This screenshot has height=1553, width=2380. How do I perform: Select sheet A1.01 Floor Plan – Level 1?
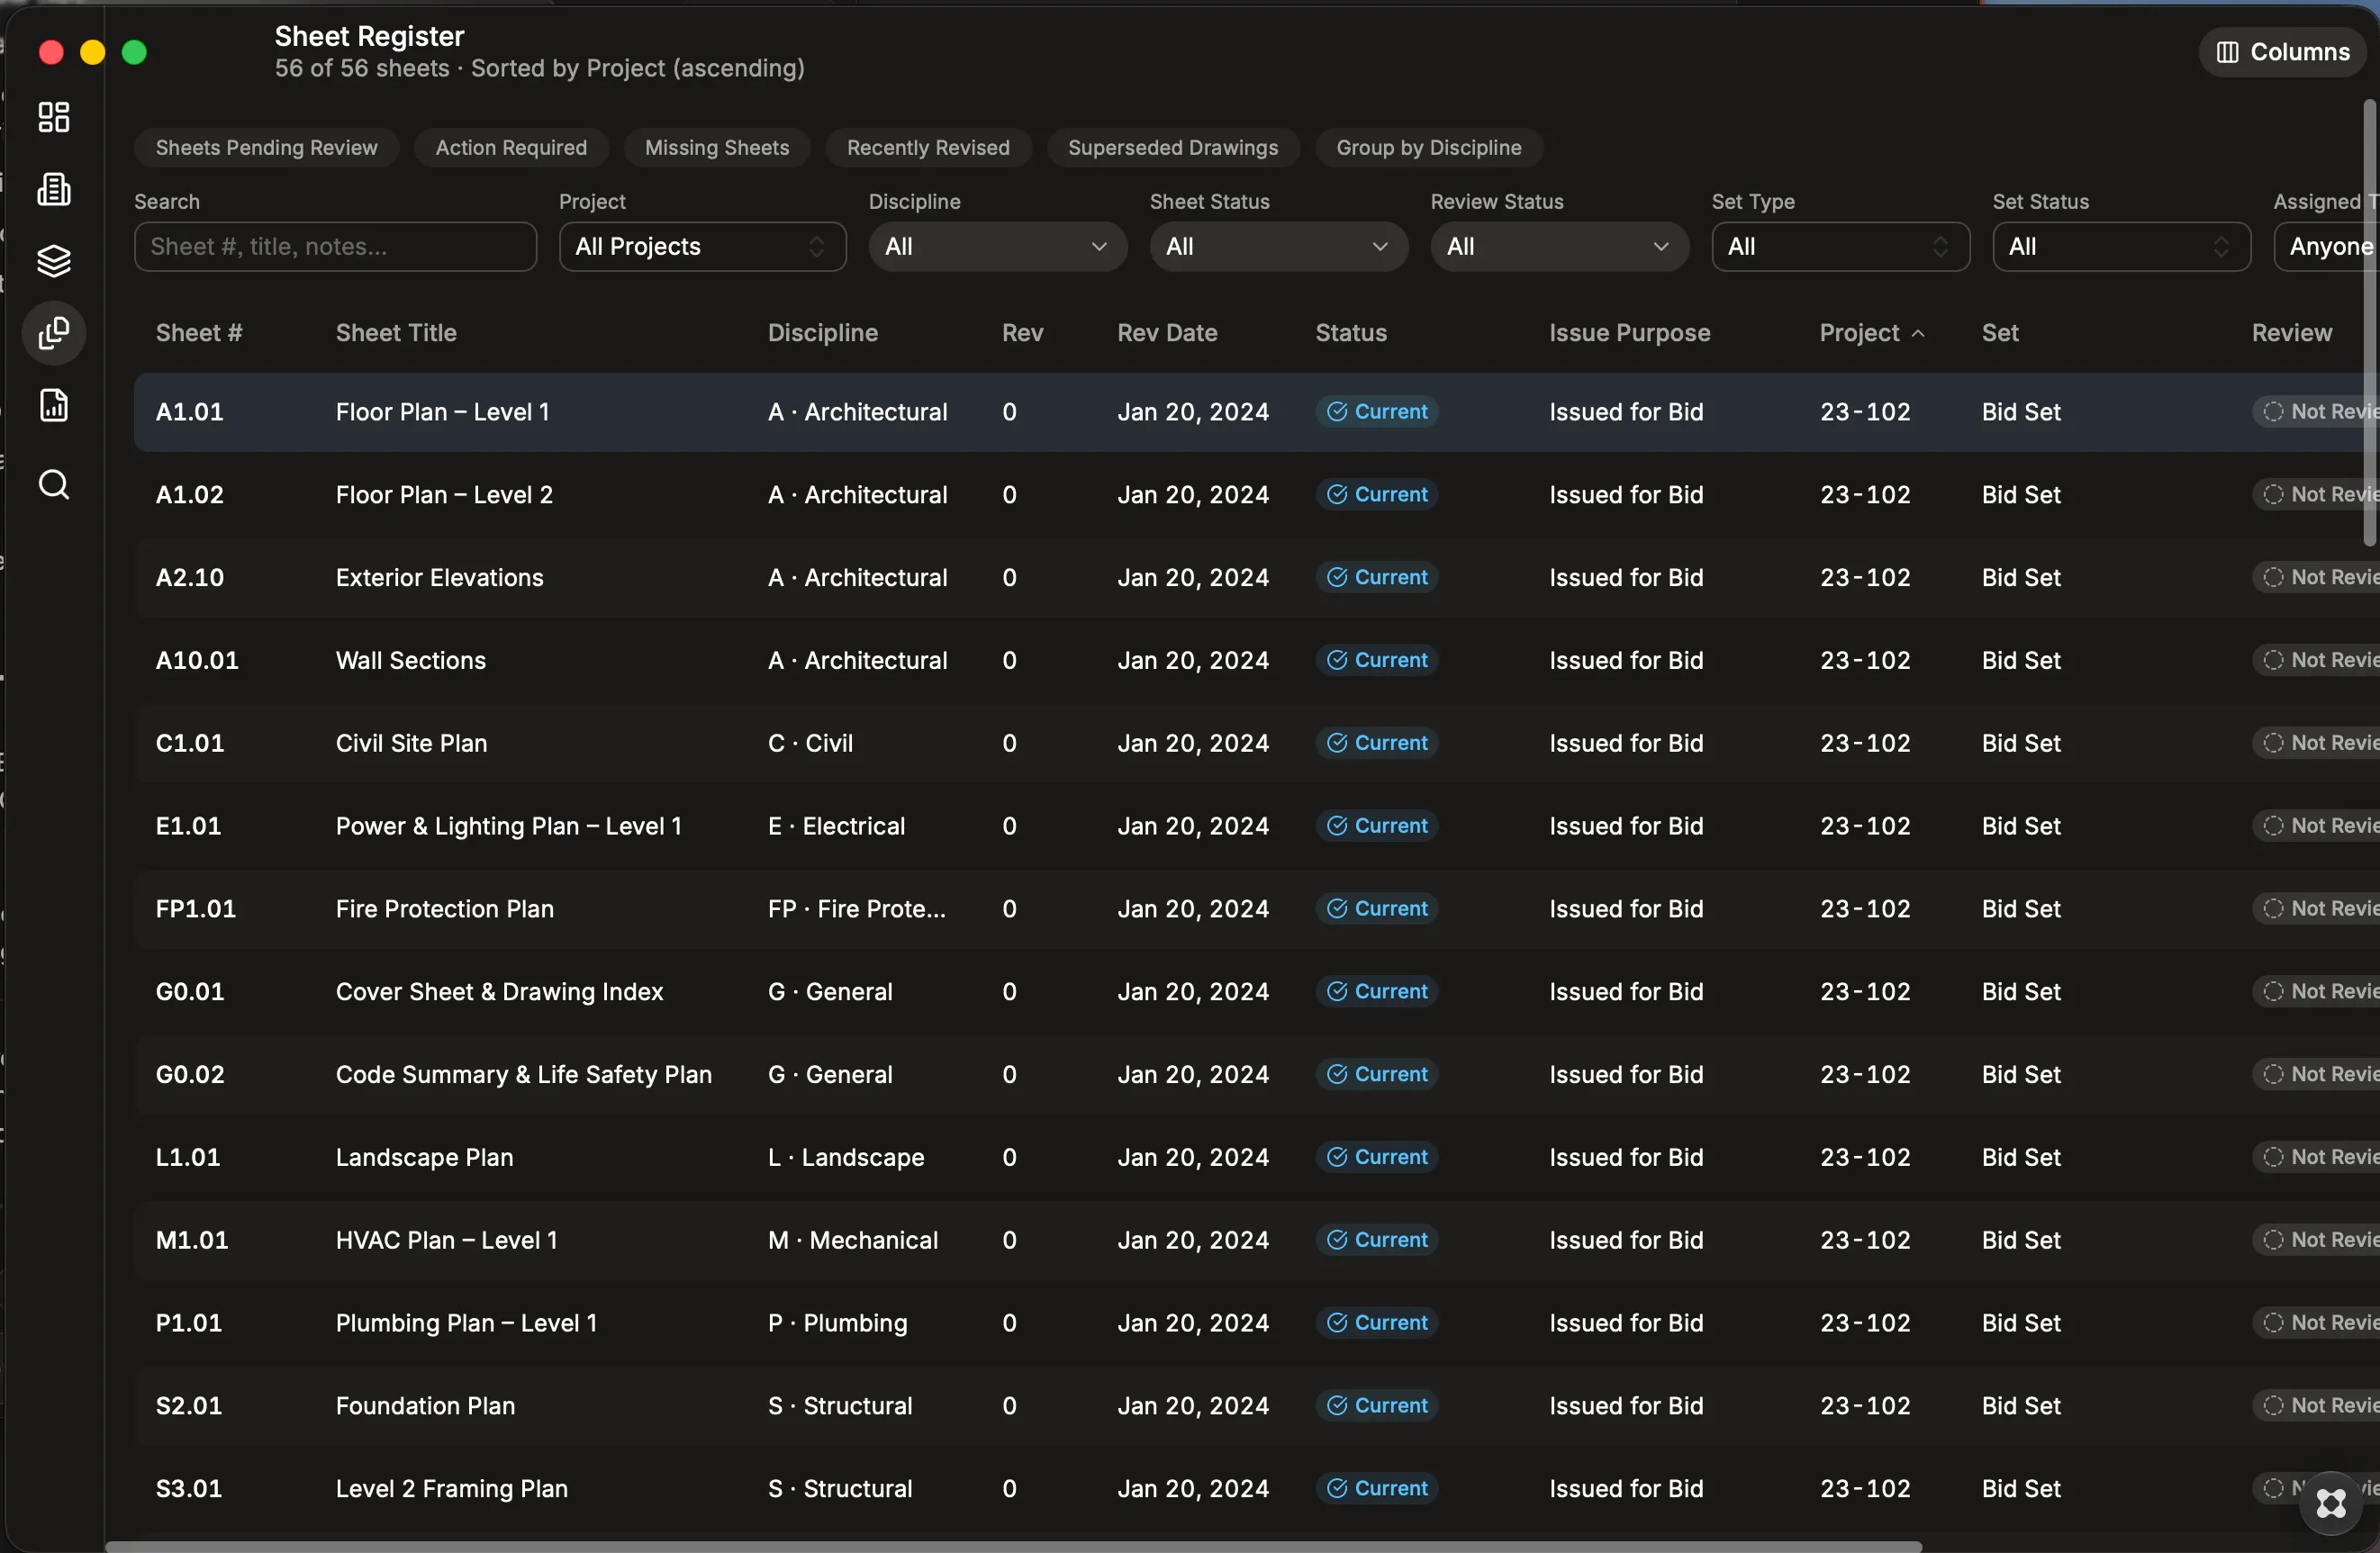click(x=1256, y=412)
